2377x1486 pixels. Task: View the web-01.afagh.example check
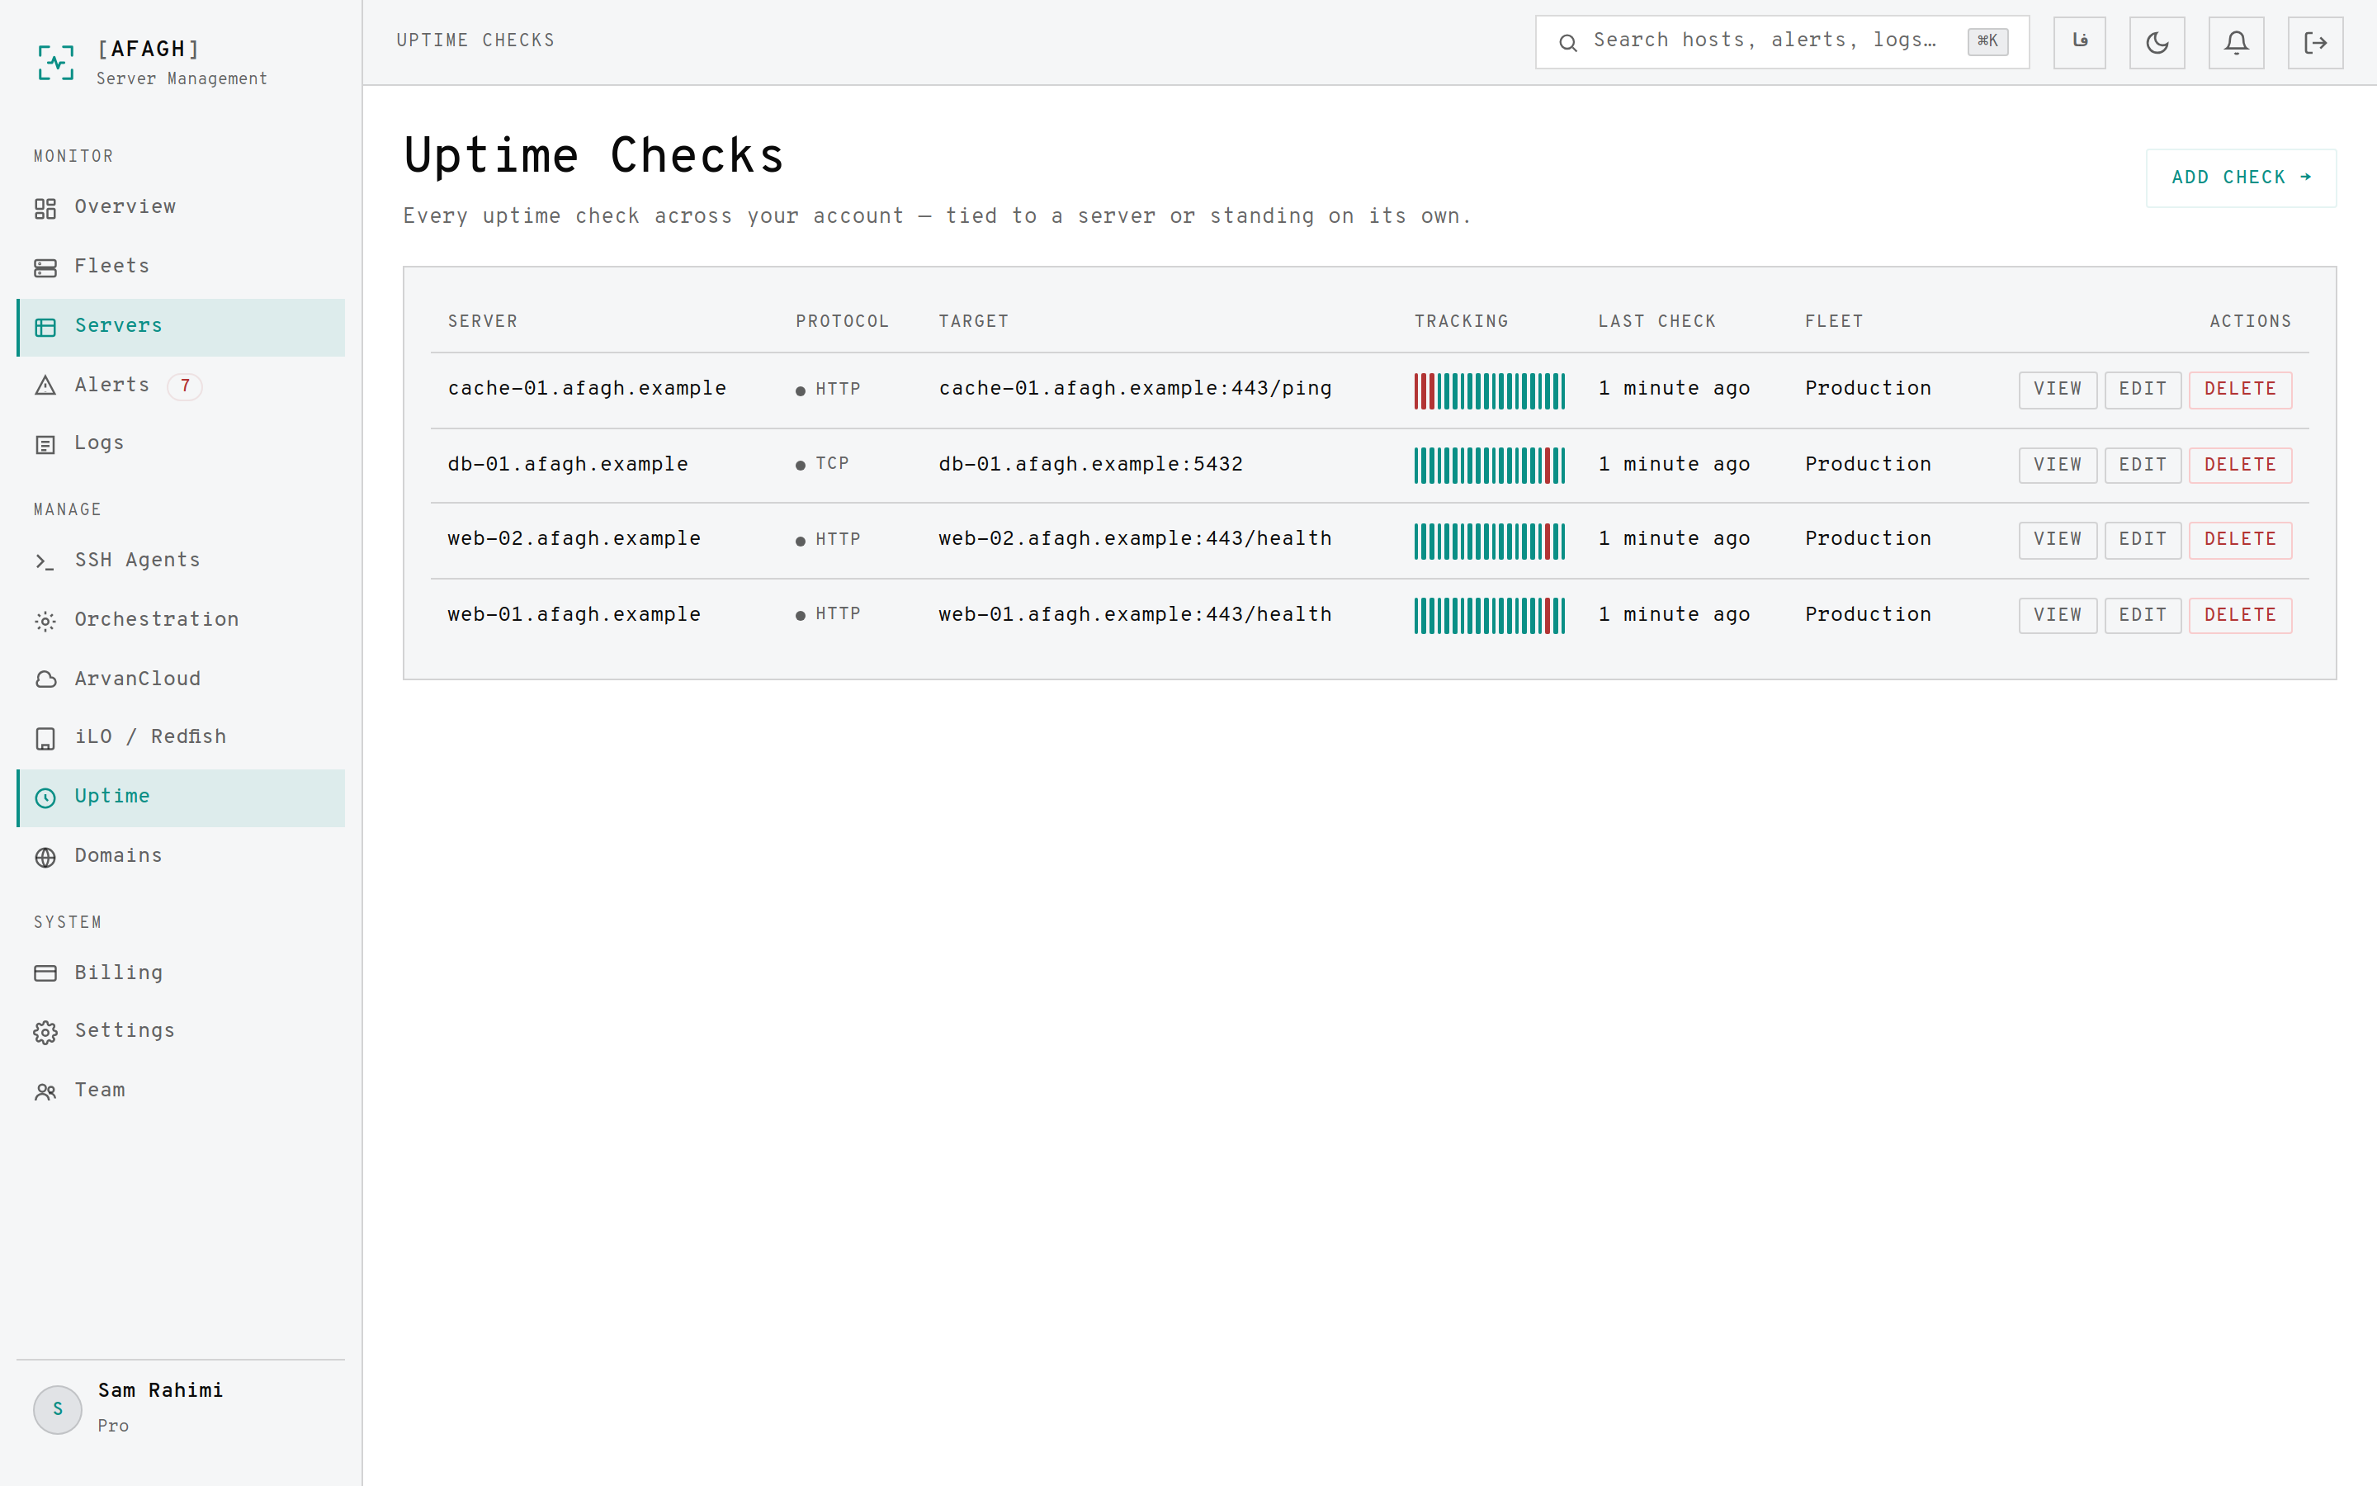[2058, 615]
